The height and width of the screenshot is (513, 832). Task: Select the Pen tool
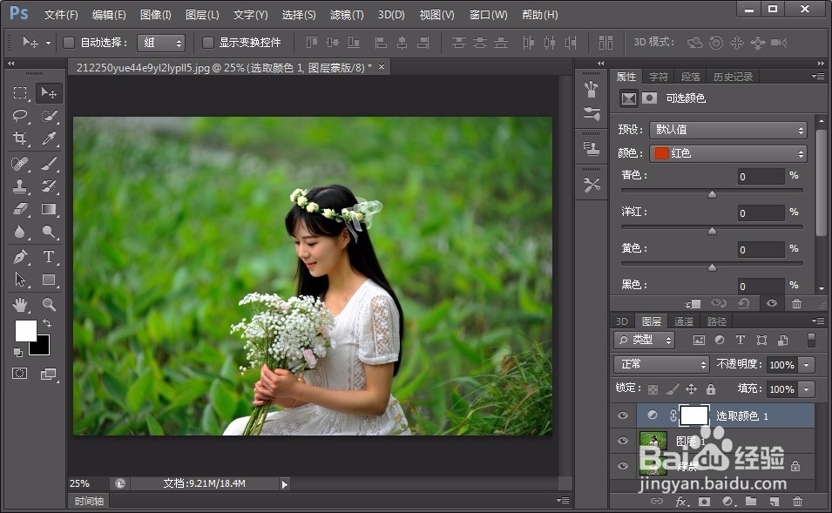(x=20, y=257)
